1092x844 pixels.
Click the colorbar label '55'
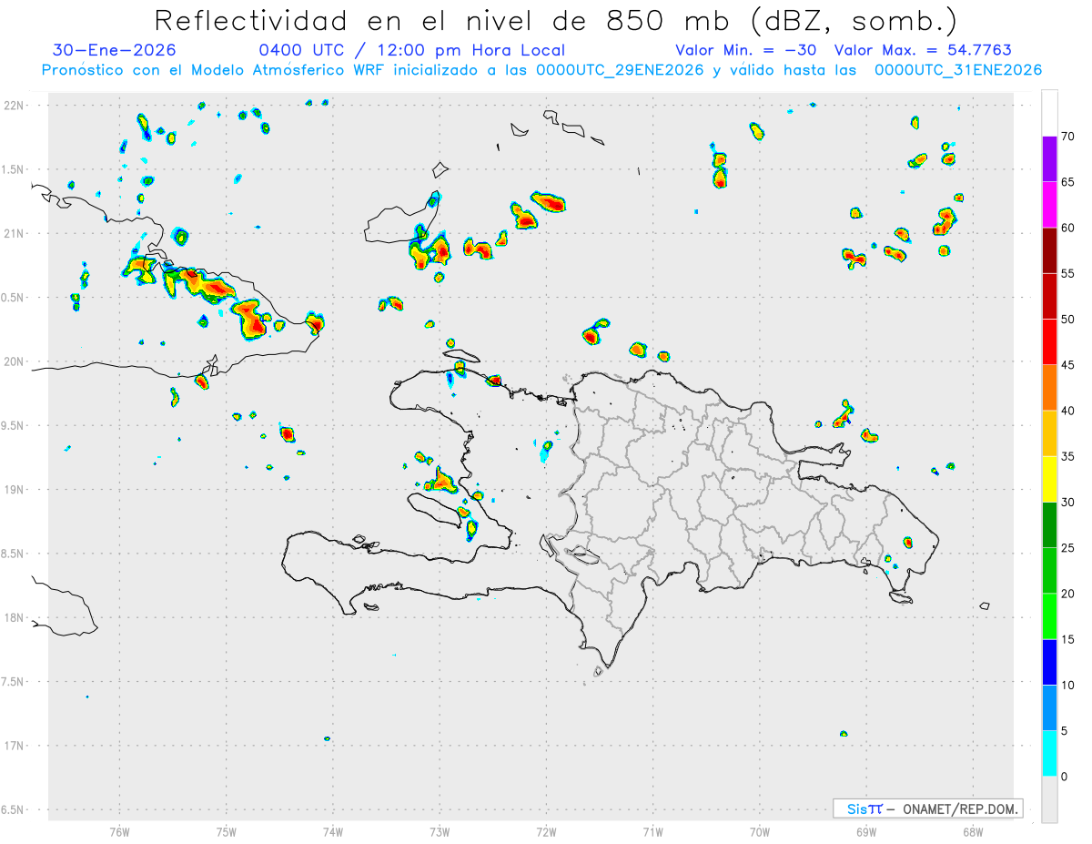pos(1068,273)
